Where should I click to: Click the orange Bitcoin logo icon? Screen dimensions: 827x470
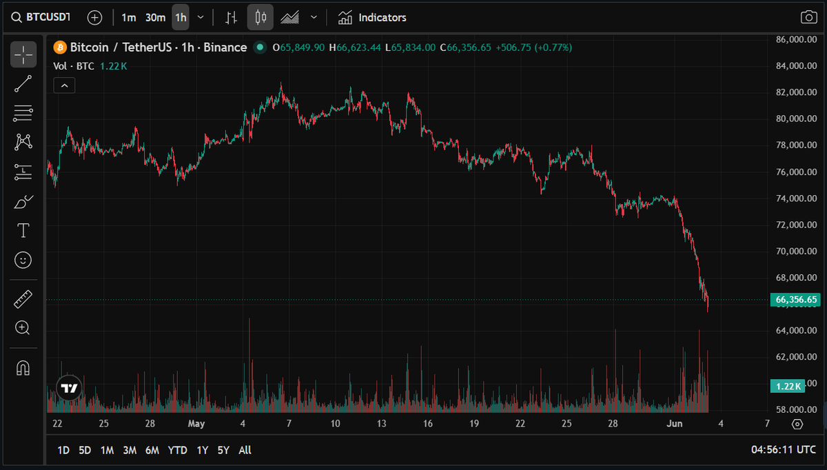(x=60, y=48)
